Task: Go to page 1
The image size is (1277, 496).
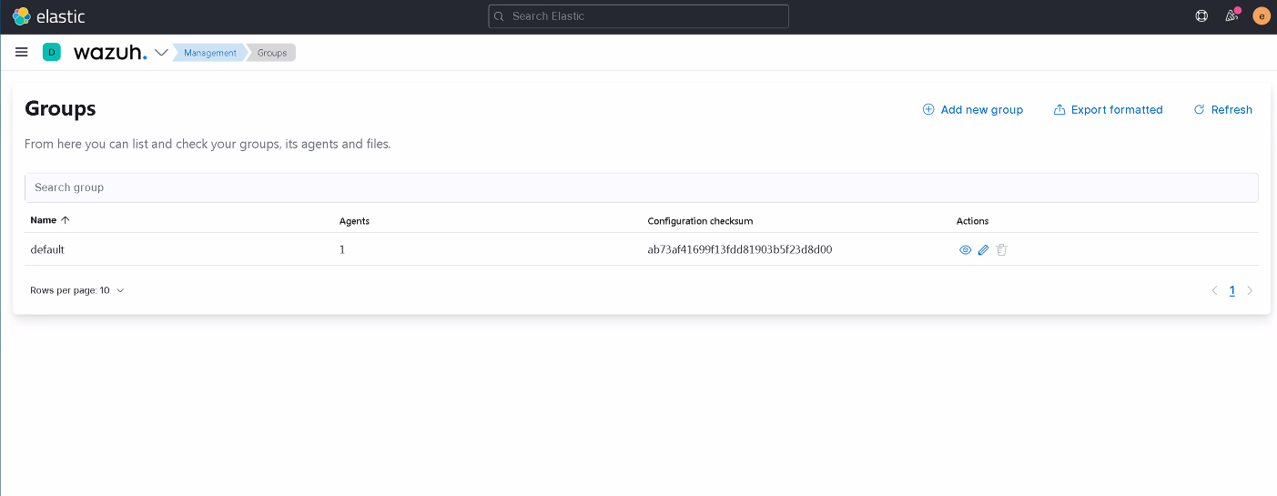Action: 1232,290
